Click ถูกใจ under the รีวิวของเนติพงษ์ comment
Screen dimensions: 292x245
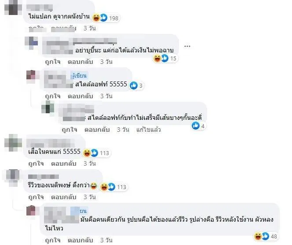tap(36, 197)
